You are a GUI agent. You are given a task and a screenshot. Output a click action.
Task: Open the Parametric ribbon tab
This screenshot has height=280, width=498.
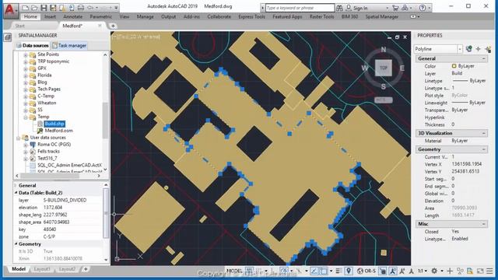[x=100, y=16]
